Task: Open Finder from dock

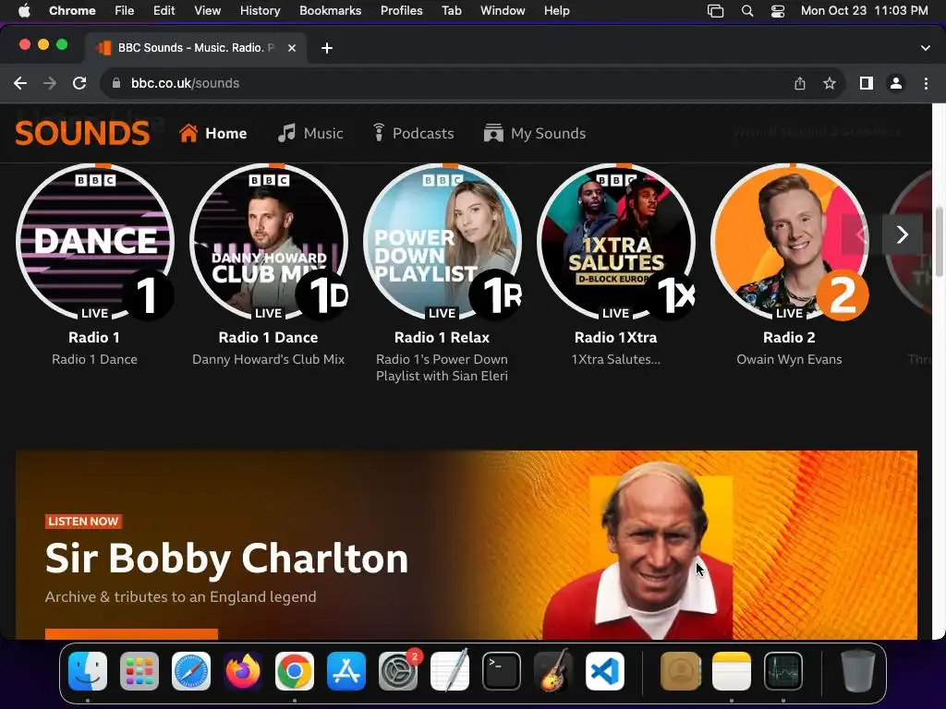Action: pyautogui.click(x=88, y=671)
